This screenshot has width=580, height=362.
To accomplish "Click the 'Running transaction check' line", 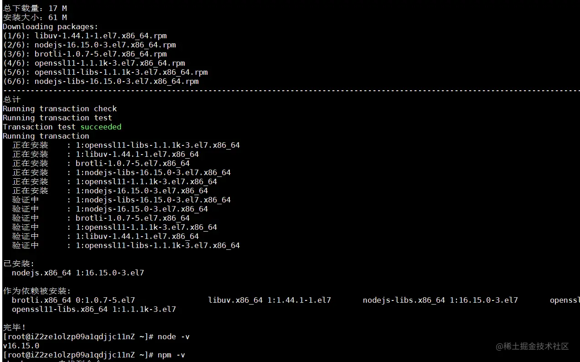I will tap(60, 109).
